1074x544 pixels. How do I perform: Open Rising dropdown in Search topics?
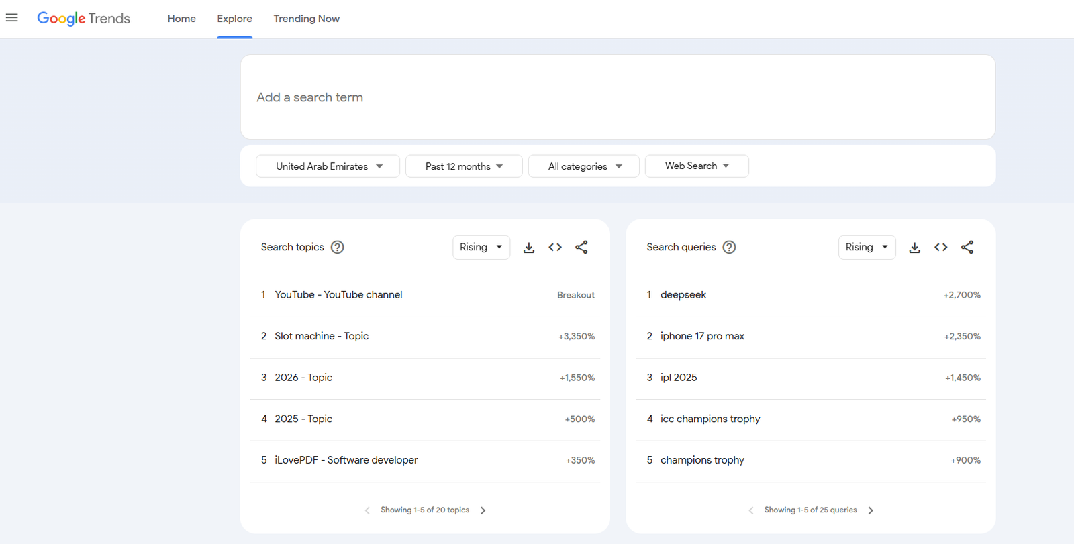pyautogui.click(x=481, y=247)
